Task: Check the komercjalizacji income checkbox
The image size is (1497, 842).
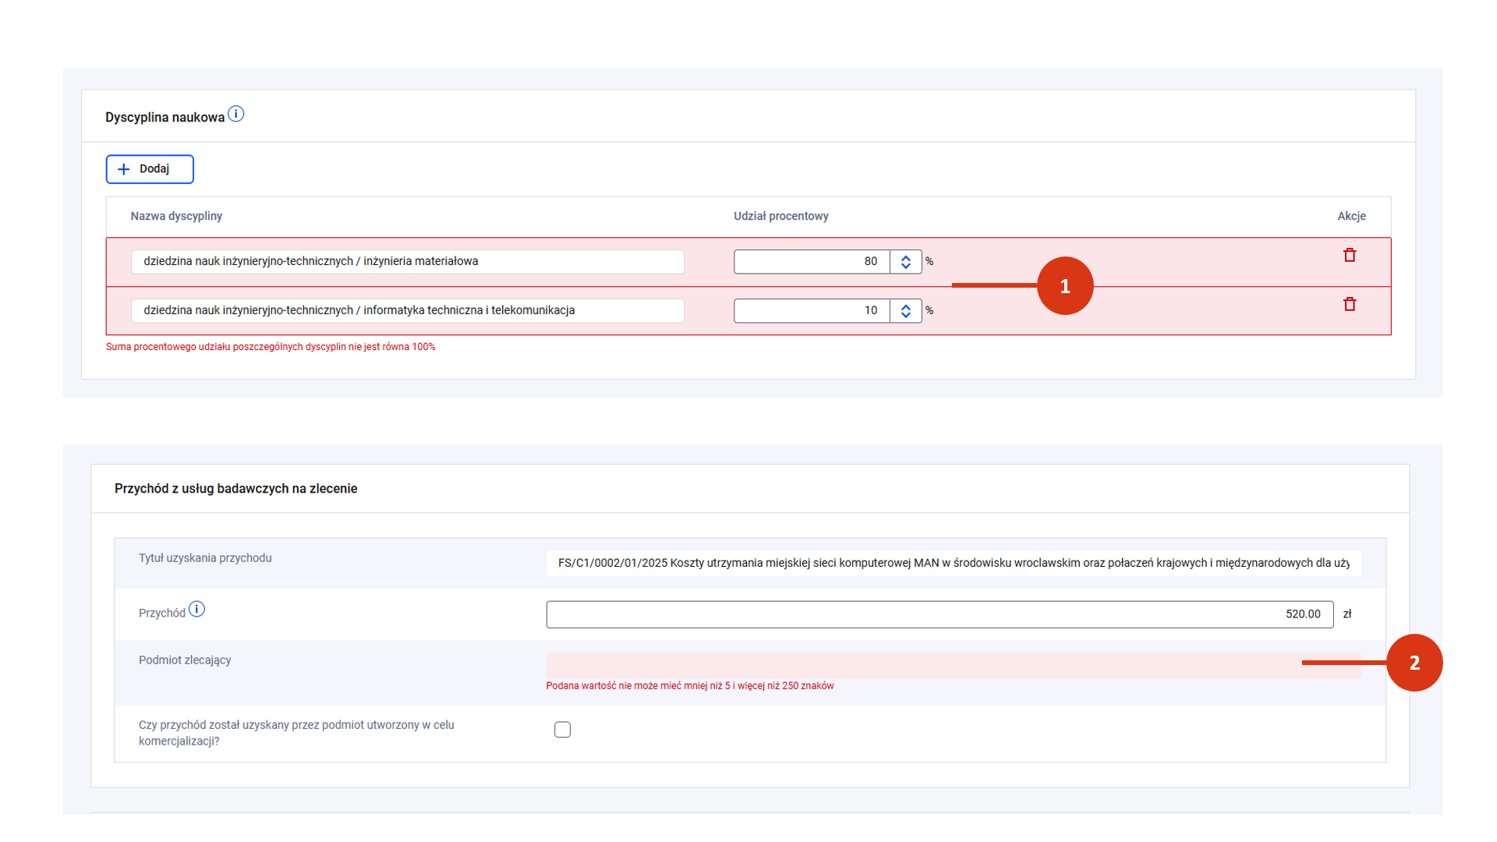Action: pyautogui.click(x=562, y=730)
